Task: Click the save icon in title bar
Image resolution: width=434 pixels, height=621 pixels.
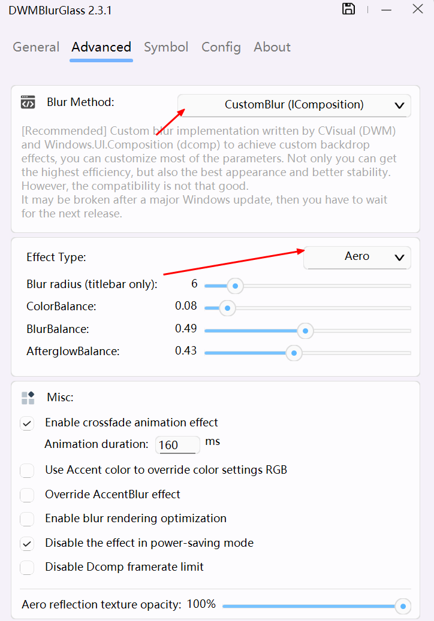Action: 348,9
